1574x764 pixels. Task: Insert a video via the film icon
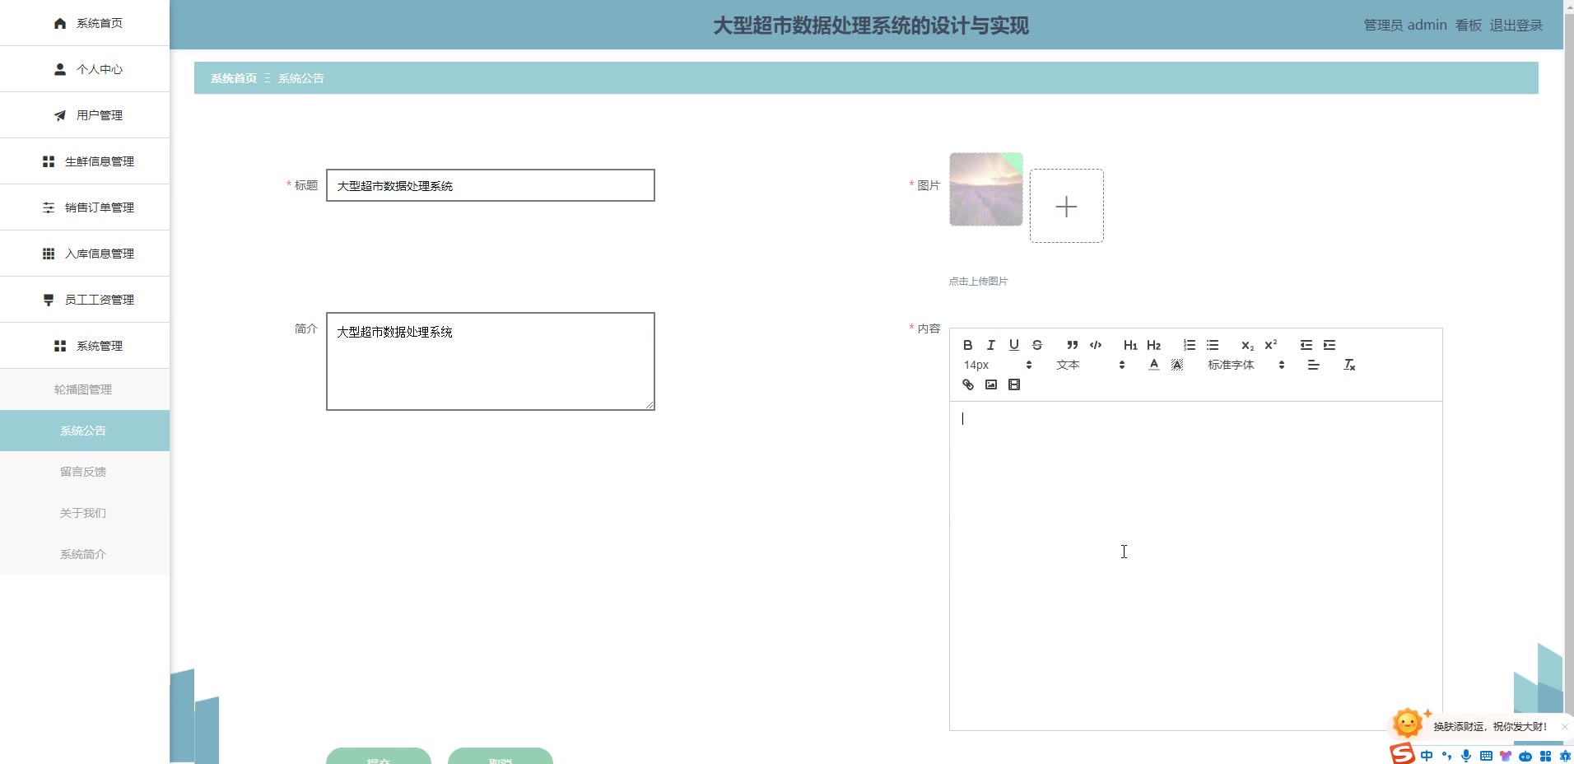pyautogui.click(x=1014, y=384)
